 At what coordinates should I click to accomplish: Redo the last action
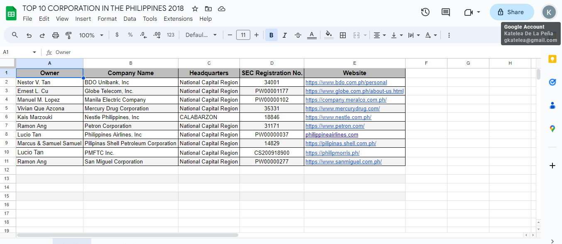click(x=42, y=35)
